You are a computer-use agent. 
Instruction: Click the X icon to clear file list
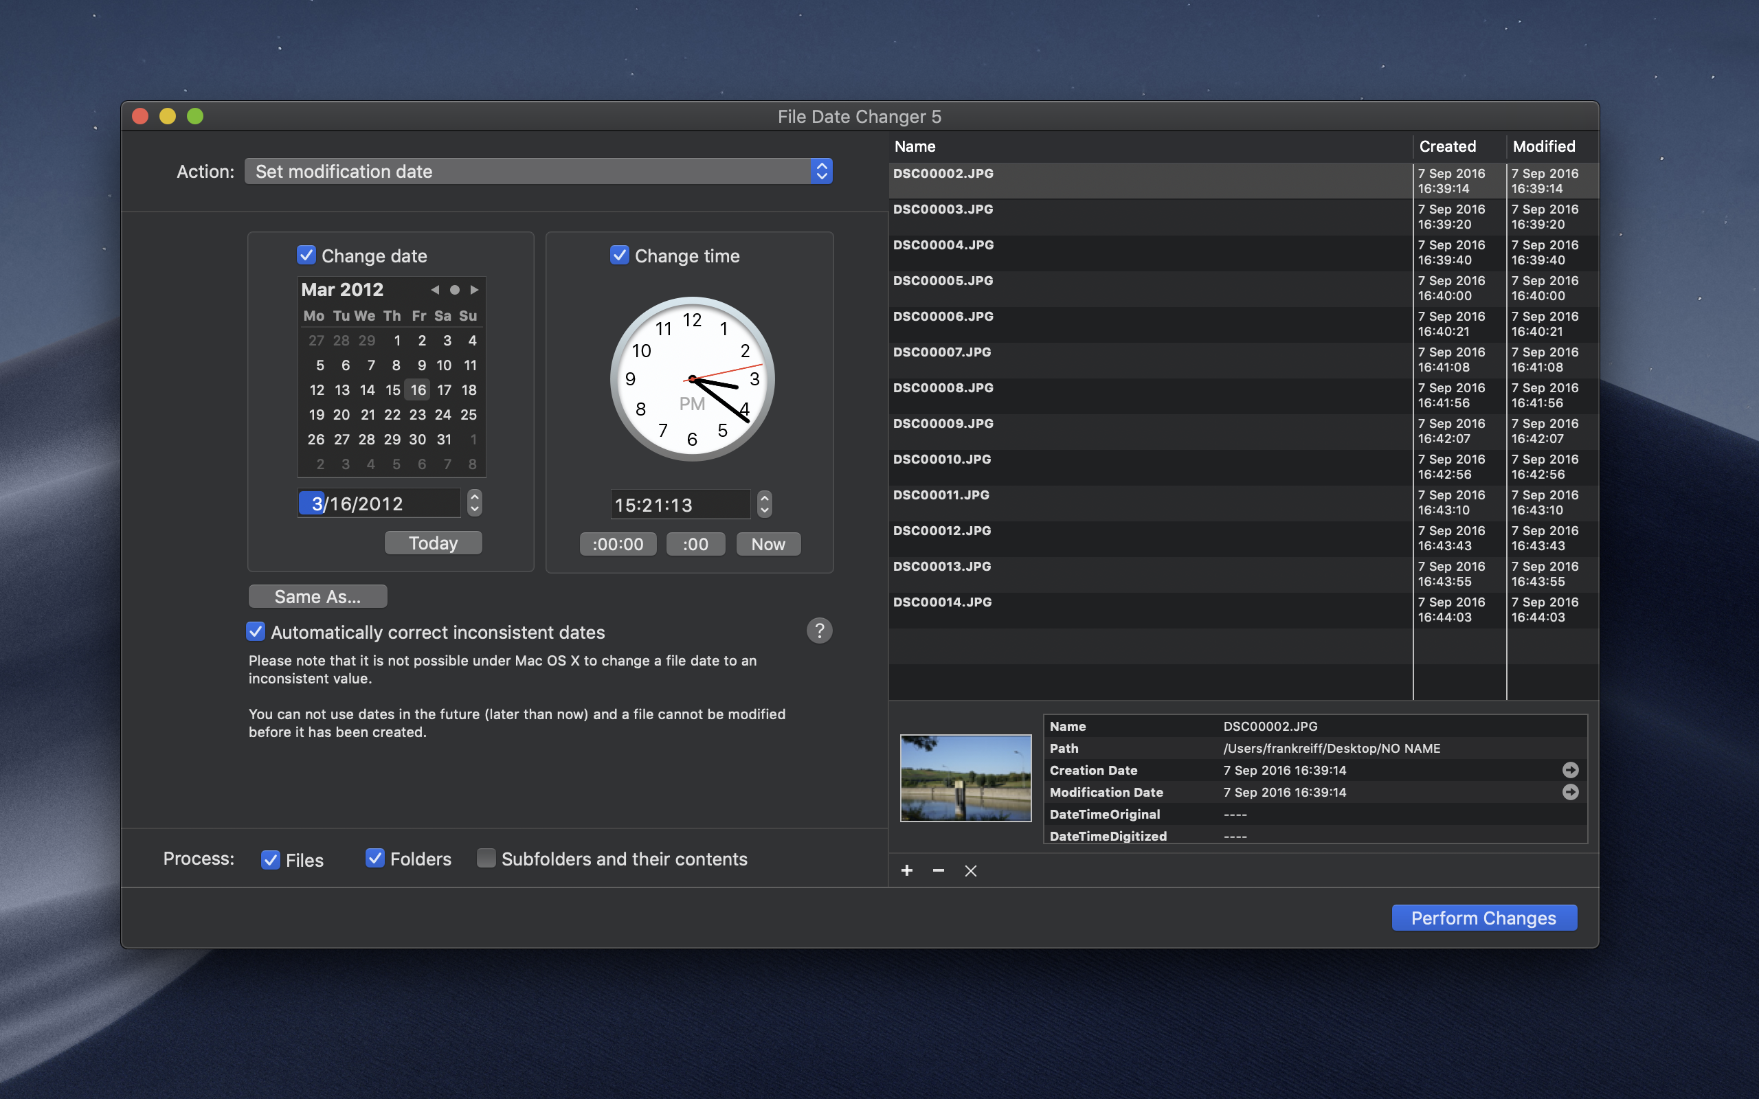[x=970, y=871]
